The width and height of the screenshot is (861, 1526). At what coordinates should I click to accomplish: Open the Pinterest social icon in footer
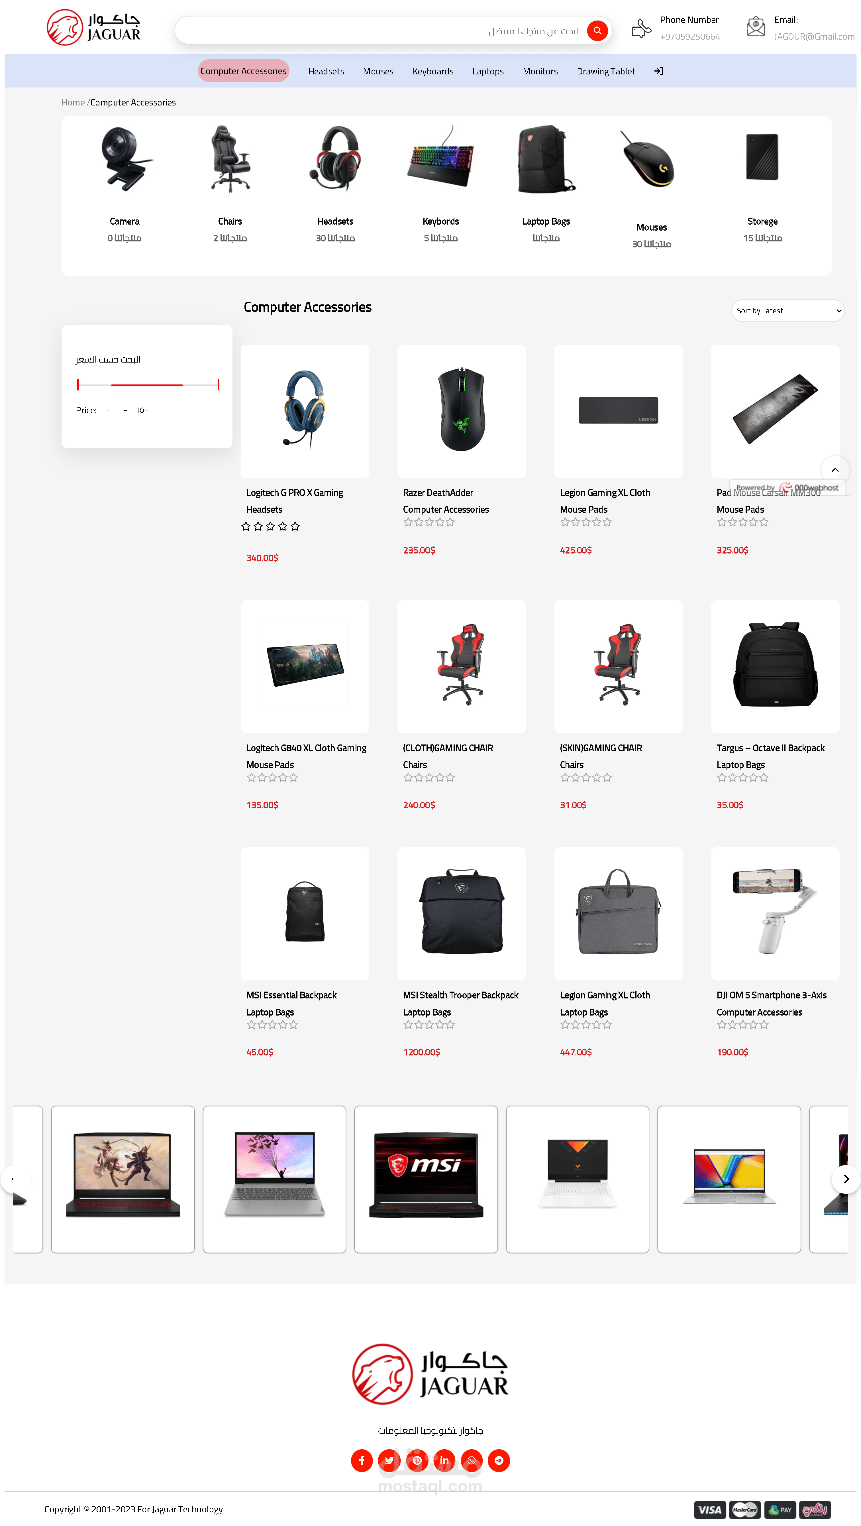(417, 1460)
